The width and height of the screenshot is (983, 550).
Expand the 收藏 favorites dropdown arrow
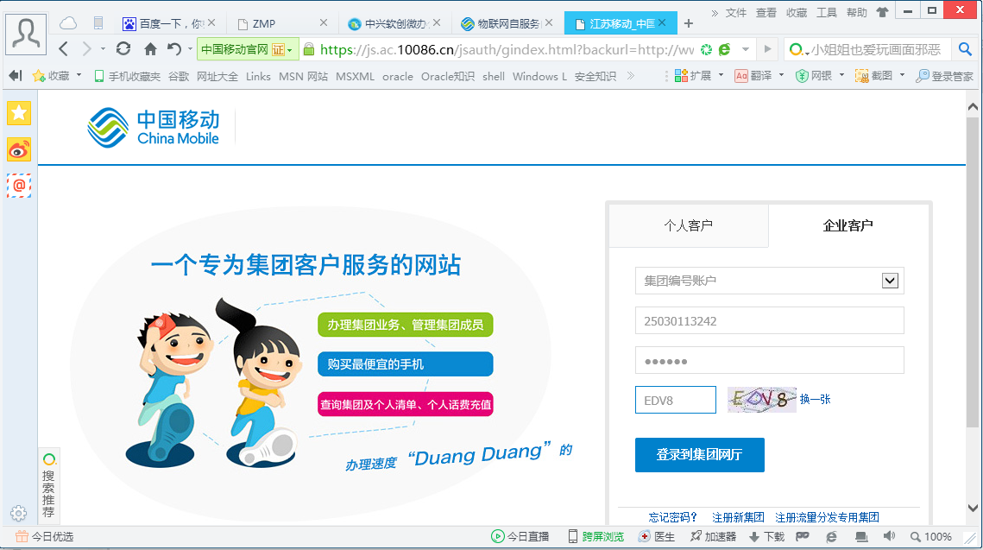coord(79,75)
